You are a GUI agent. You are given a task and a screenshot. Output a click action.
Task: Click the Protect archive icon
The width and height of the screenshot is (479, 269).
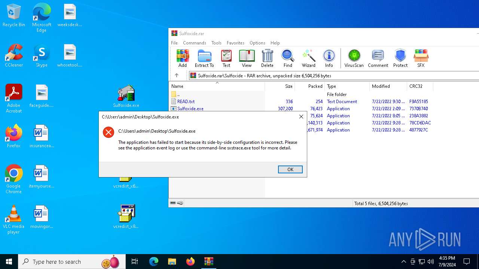point(400,58)
